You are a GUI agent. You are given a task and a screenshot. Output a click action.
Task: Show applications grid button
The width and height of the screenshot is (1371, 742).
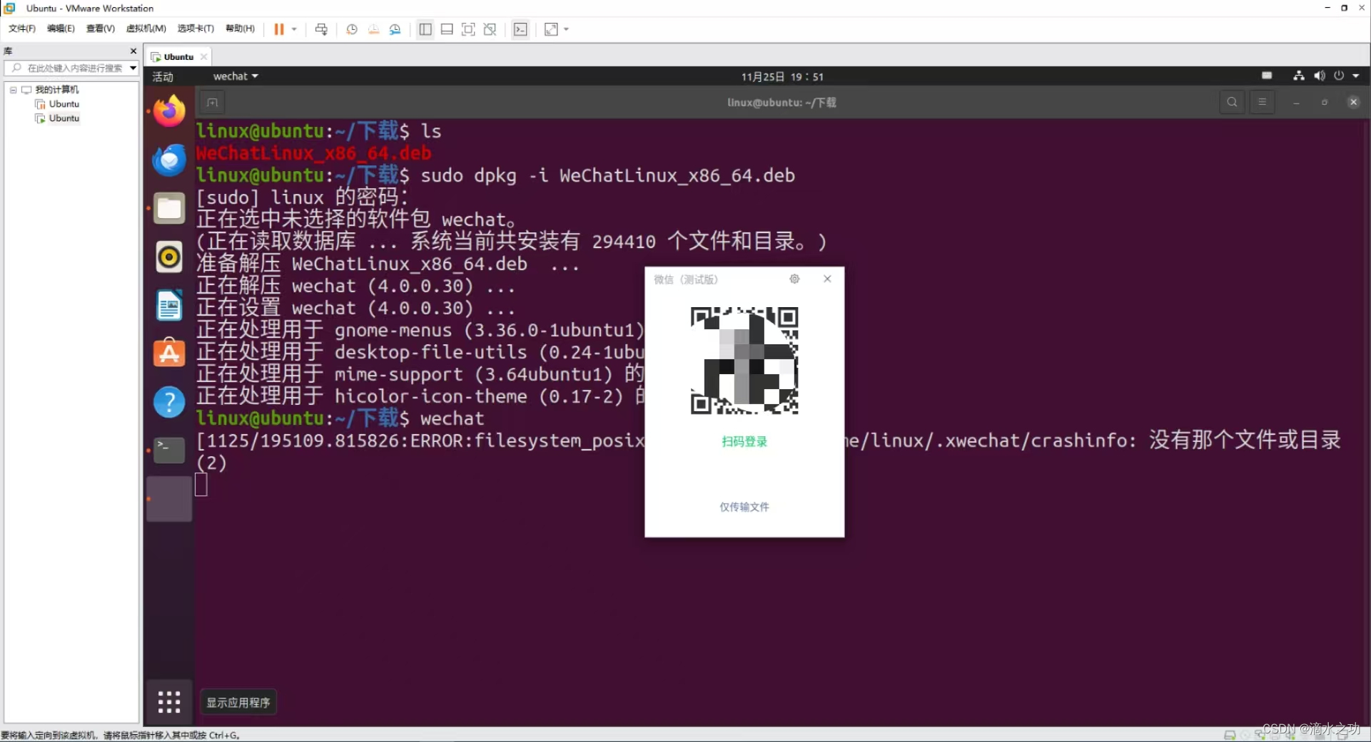point(169,702)
